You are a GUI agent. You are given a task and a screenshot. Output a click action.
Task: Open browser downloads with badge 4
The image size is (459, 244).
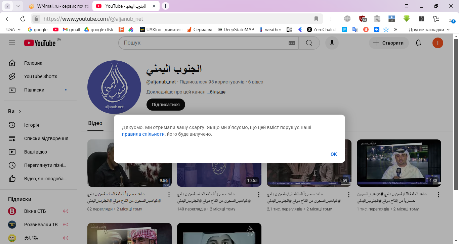click(x=452, y=19)
